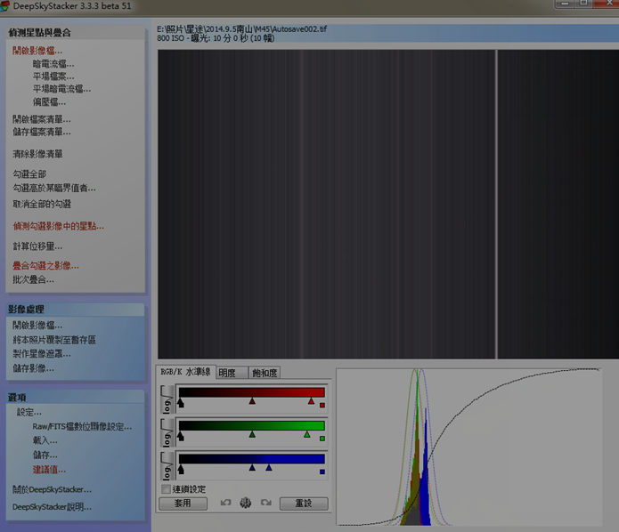The width and height of the screenshot is (619, 532).
Task: Click Raw/FITS檔數位顯像設定...
Action: [x=82, y=426]
